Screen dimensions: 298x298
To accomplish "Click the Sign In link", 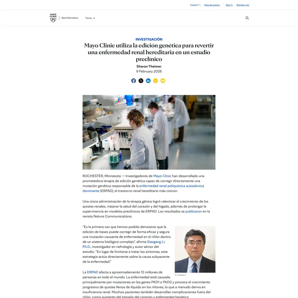I will pos(229,5).
